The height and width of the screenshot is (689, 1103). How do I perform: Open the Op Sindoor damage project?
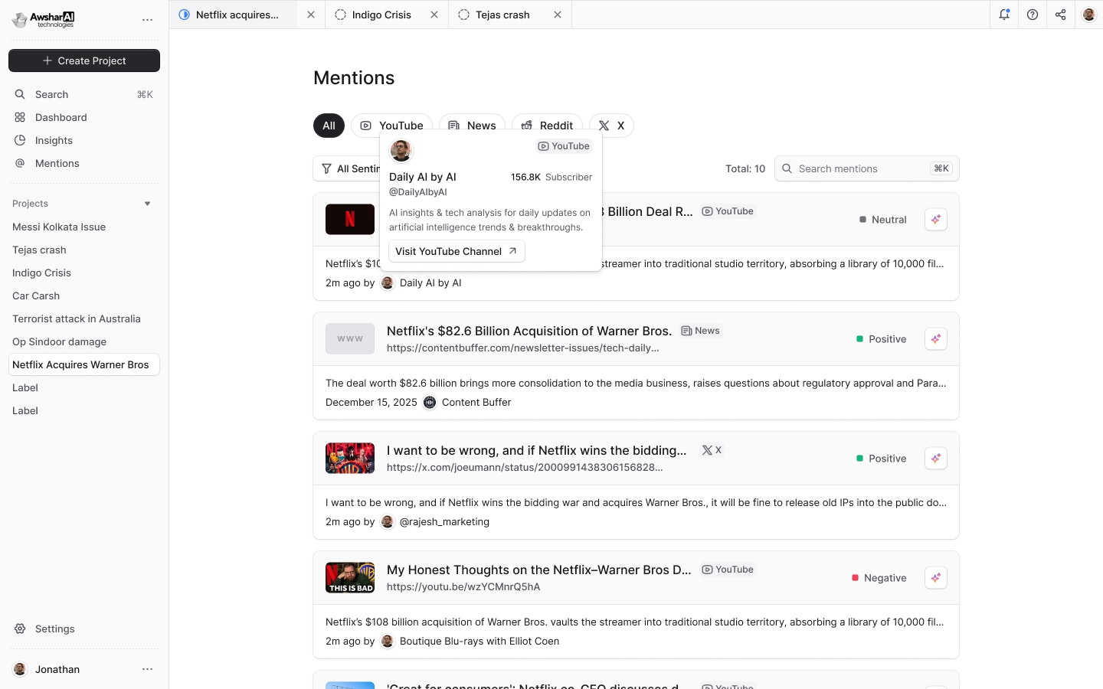coord(59,341)
